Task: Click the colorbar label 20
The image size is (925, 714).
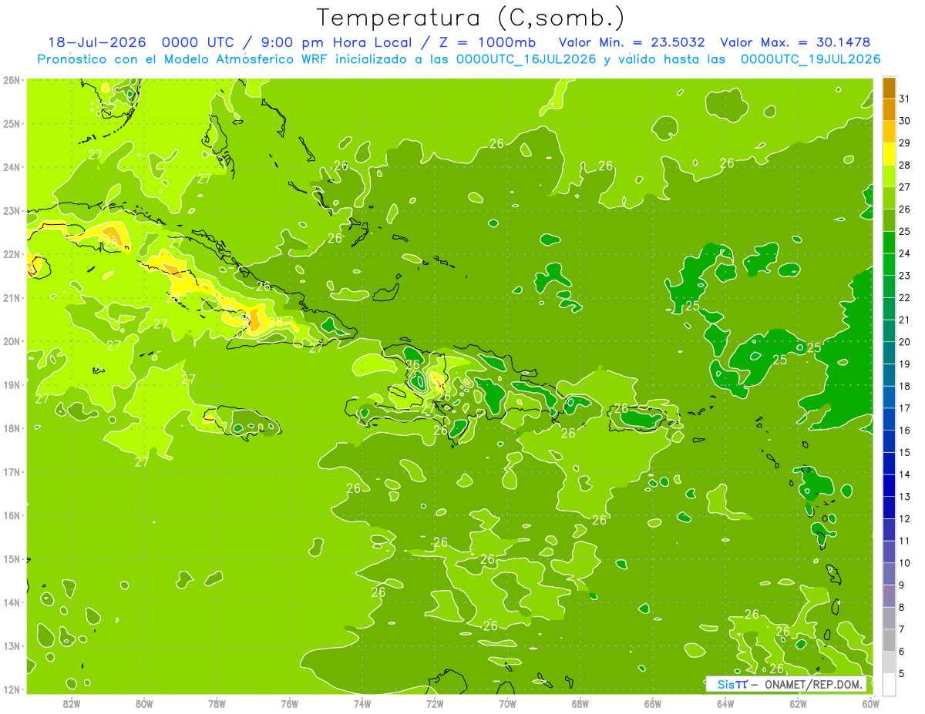Action: [x=904, y=341]
